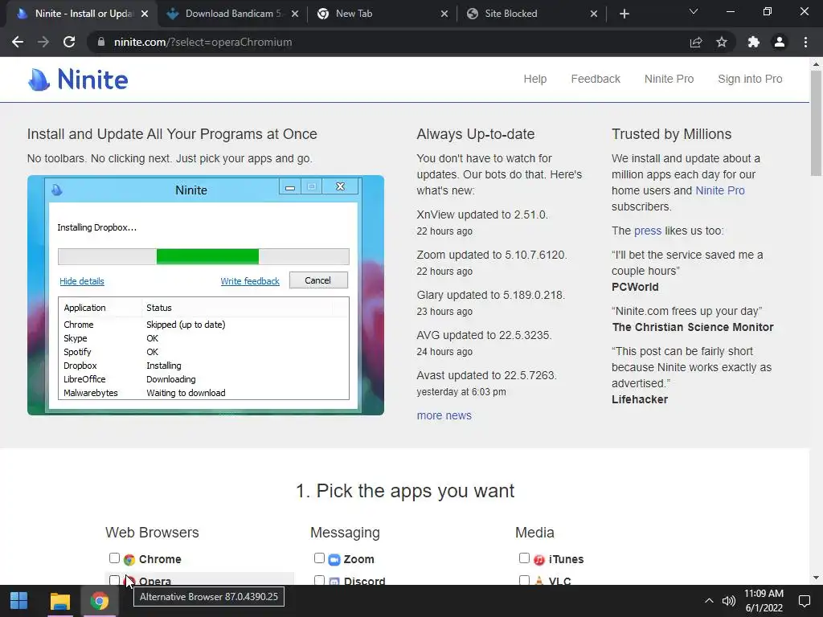Close the Site Blocked tab
The image size is (823, 617).
point(594,14)
